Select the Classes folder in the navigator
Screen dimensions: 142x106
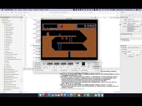click(6, 19)
